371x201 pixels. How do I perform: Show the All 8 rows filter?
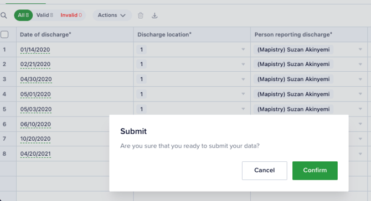click(23, 15)
